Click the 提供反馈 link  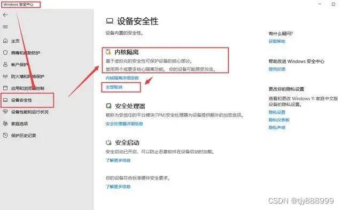[277, 69]
